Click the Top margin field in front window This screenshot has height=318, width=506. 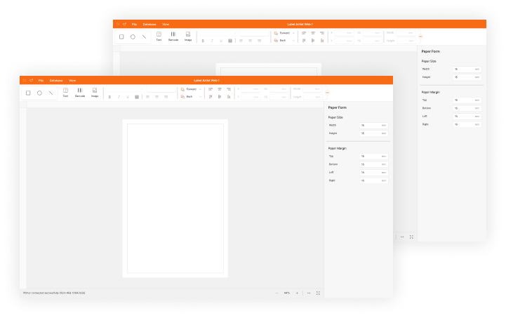pos(373,157)
